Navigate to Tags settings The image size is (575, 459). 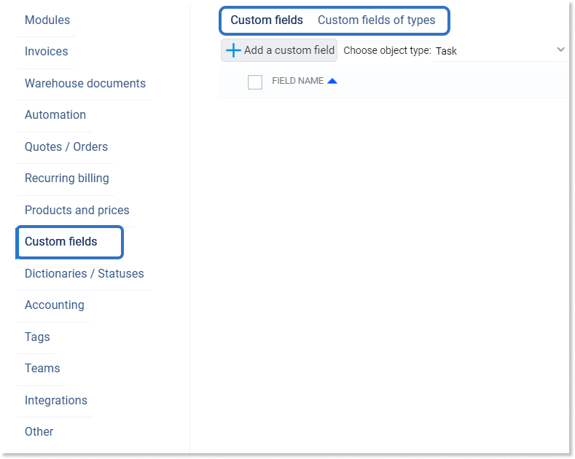tap(37, 337)
